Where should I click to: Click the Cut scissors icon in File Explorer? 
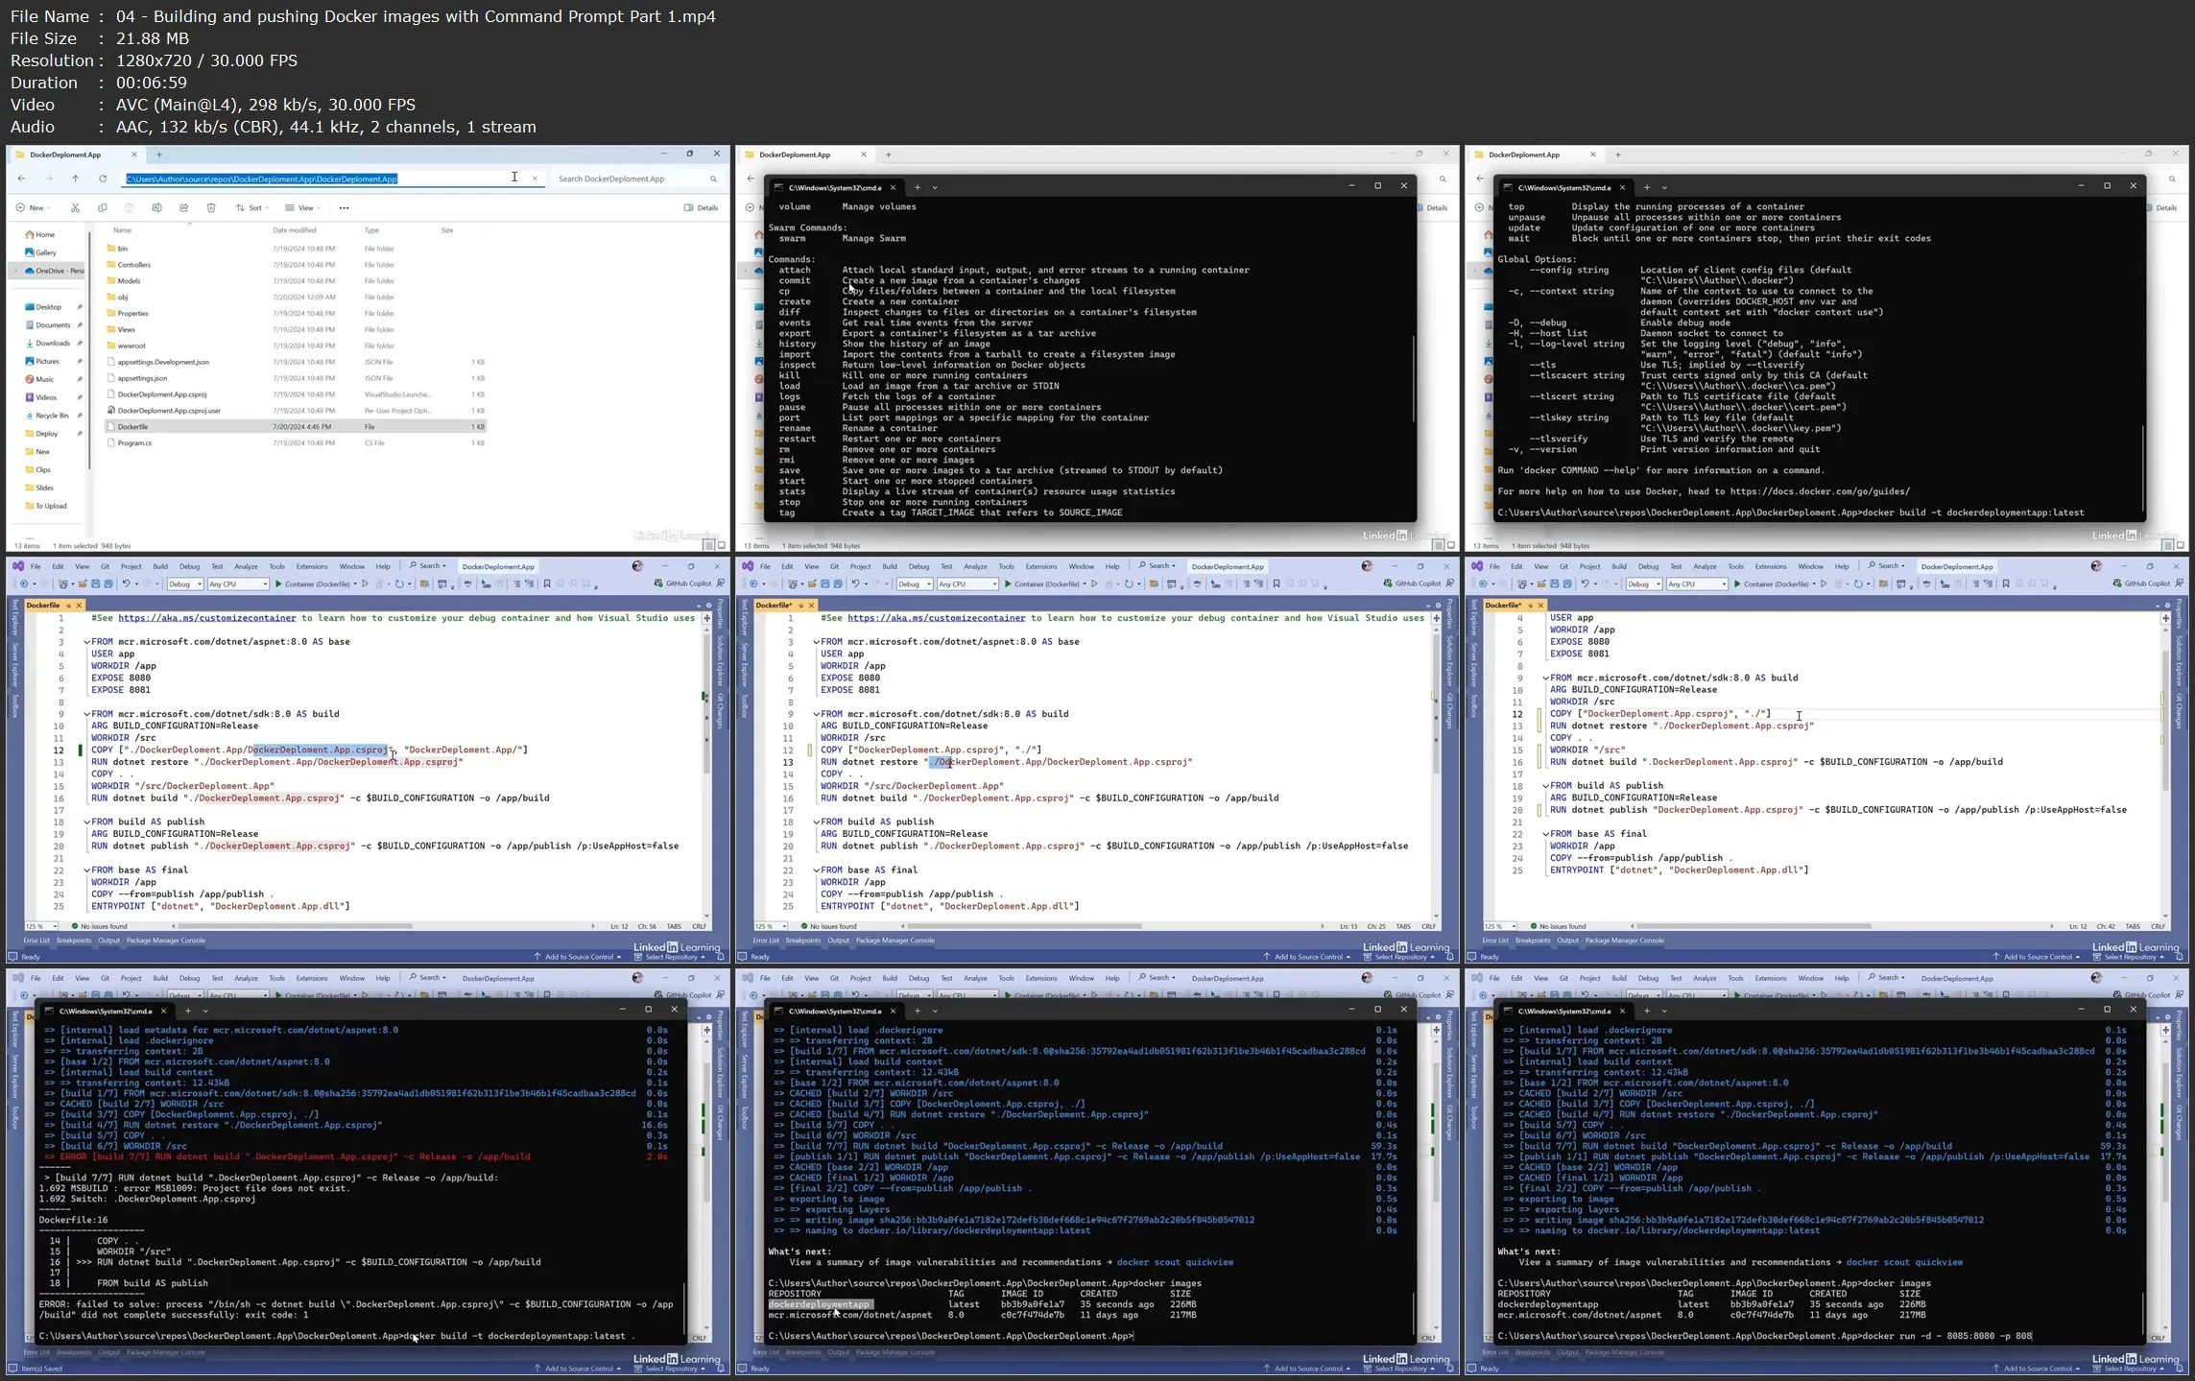pos(75,207)
